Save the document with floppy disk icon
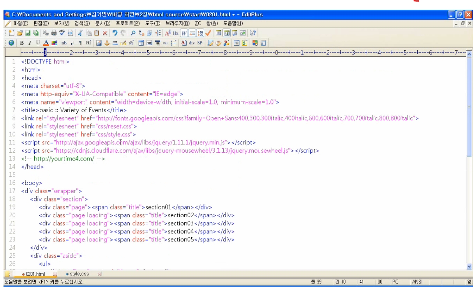Image resolution: width=475 pixels, height=287 pixels. 28,33
